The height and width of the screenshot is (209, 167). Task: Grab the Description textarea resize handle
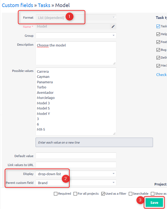click(x=114, y=63)
